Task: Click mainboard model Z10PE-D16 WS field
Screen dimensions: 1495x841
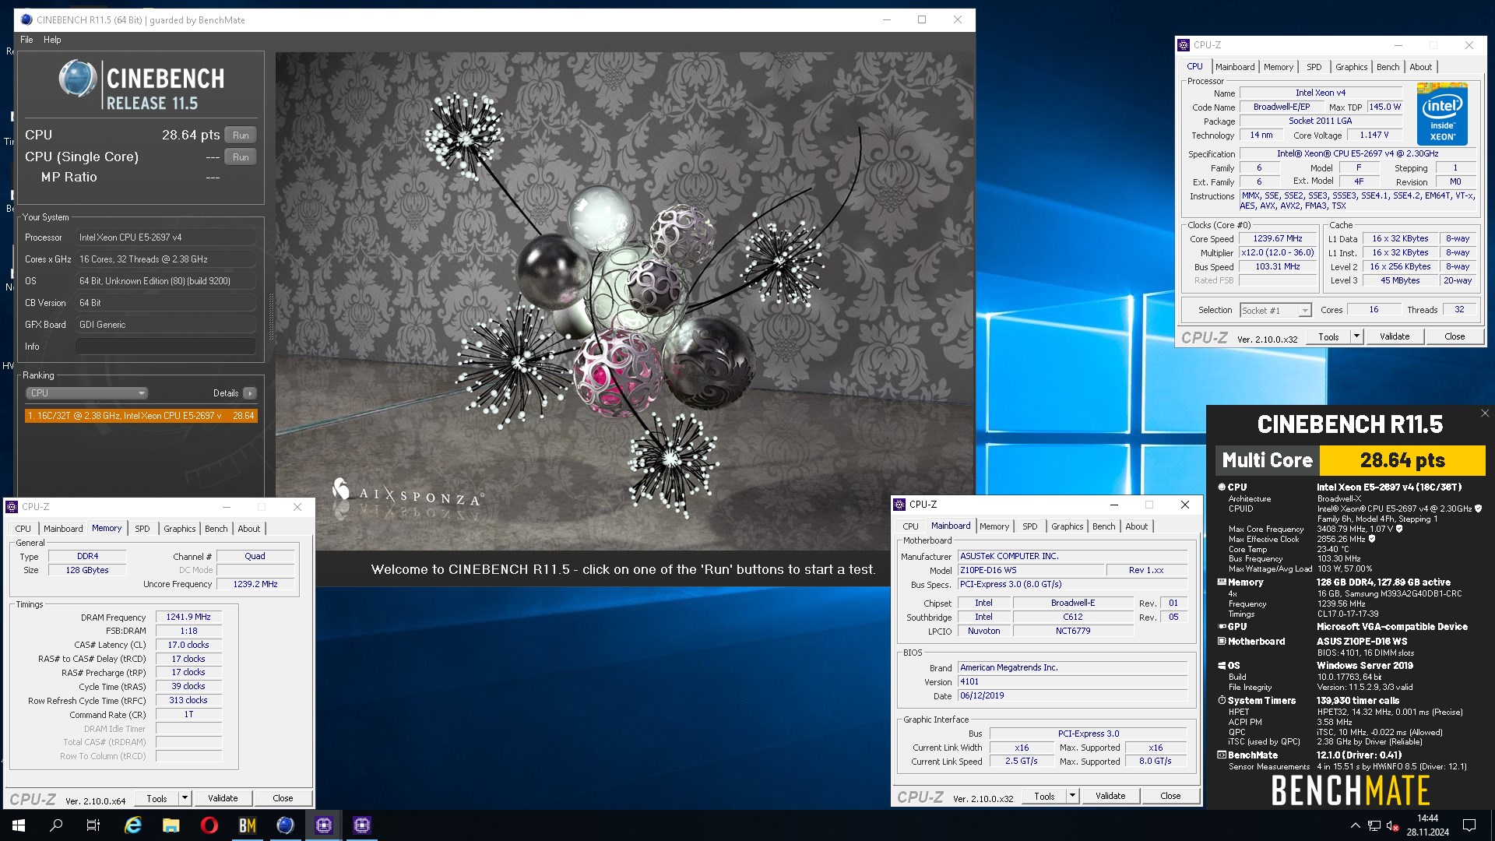Action: coord(1030,570)
